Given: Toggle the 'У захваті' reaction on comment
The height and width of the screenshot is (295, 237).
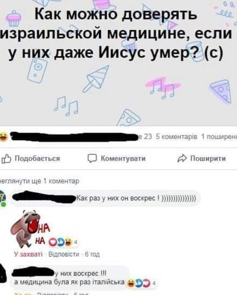Looking at the screenshot, I should tap(28, 254).
